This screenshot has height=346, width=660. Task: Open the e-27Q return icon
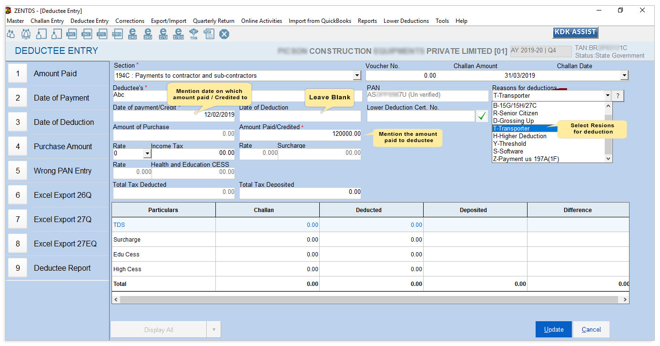163,34
